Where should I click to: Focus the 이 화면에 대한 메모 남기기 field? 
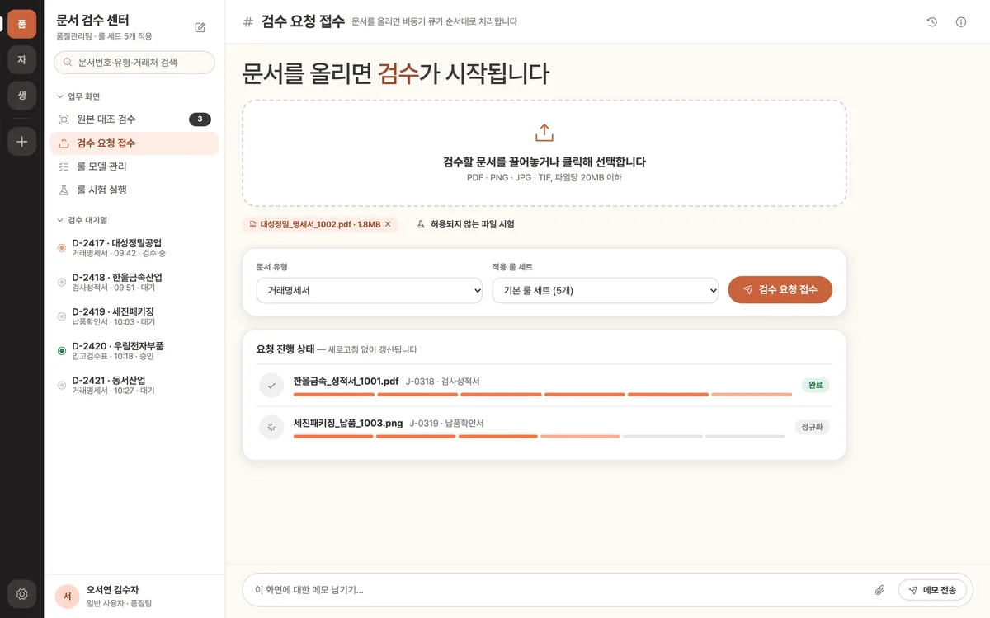[559, 590]
